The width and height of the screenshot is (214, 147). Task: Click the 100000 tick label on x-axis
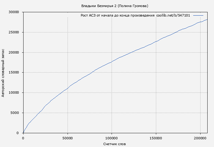(x=112, y=138)
